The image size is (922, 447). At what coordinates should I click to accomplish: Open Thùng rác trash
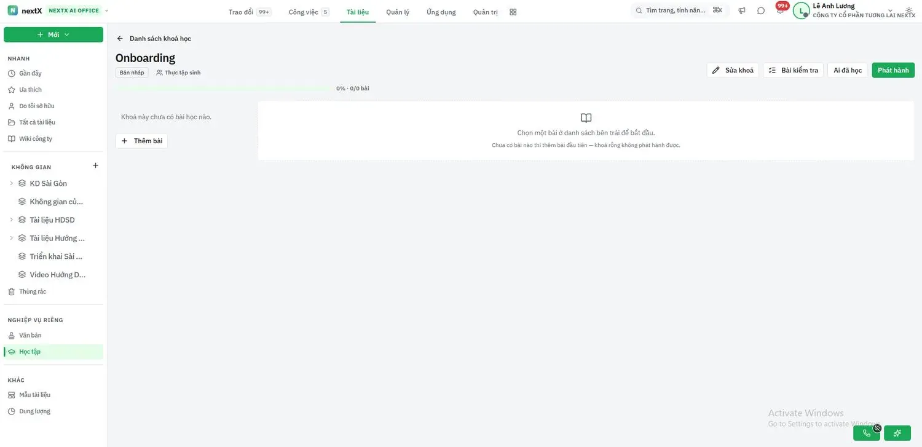point(53,291)
